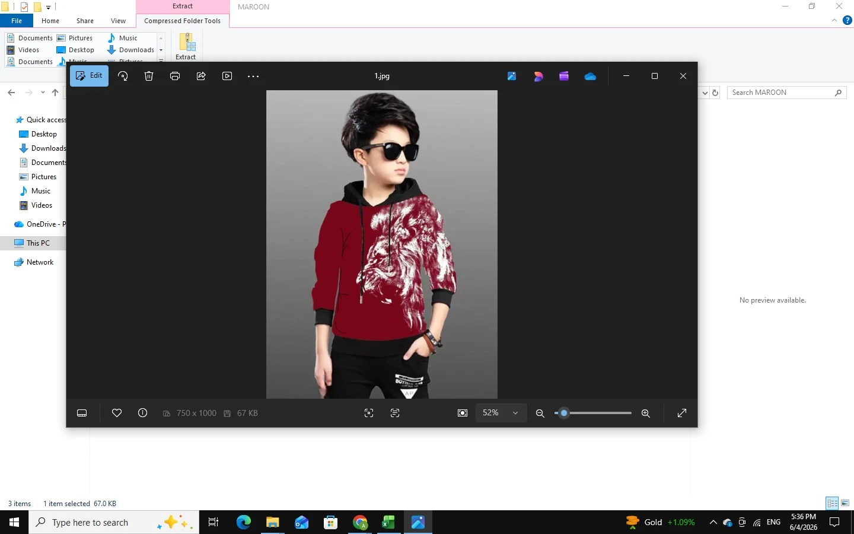Start slideshow from the Photos toolbar

227,76
